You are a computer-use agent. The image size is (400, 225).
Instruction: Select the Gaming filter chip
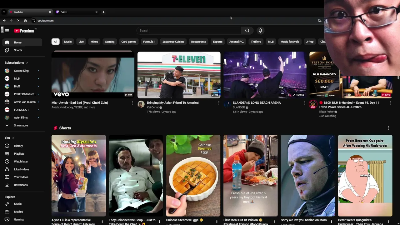[109, 42]
